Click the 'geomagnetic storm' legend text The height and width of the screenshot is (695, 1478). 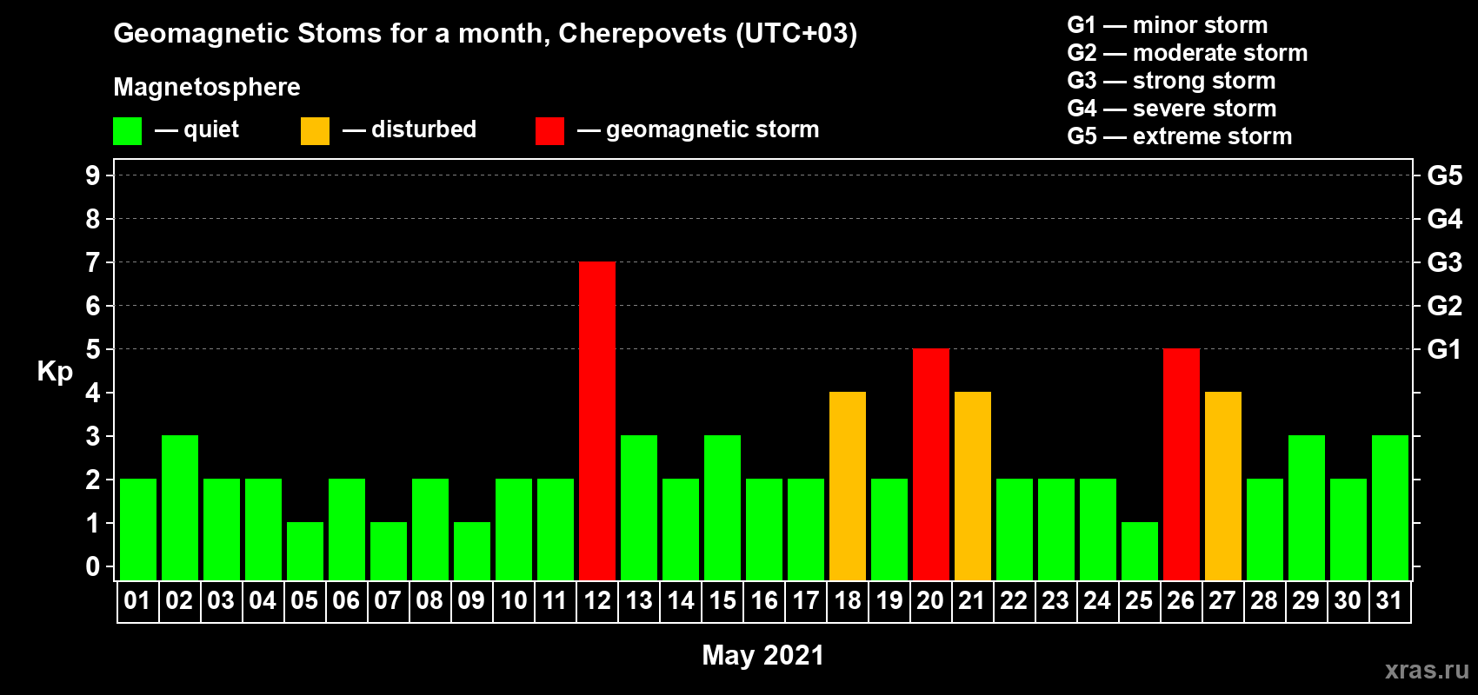click(713, 129)
